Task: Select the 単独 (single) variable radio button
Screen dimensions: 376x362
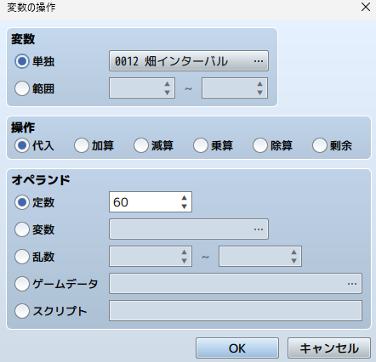Action: coord(22,61)
